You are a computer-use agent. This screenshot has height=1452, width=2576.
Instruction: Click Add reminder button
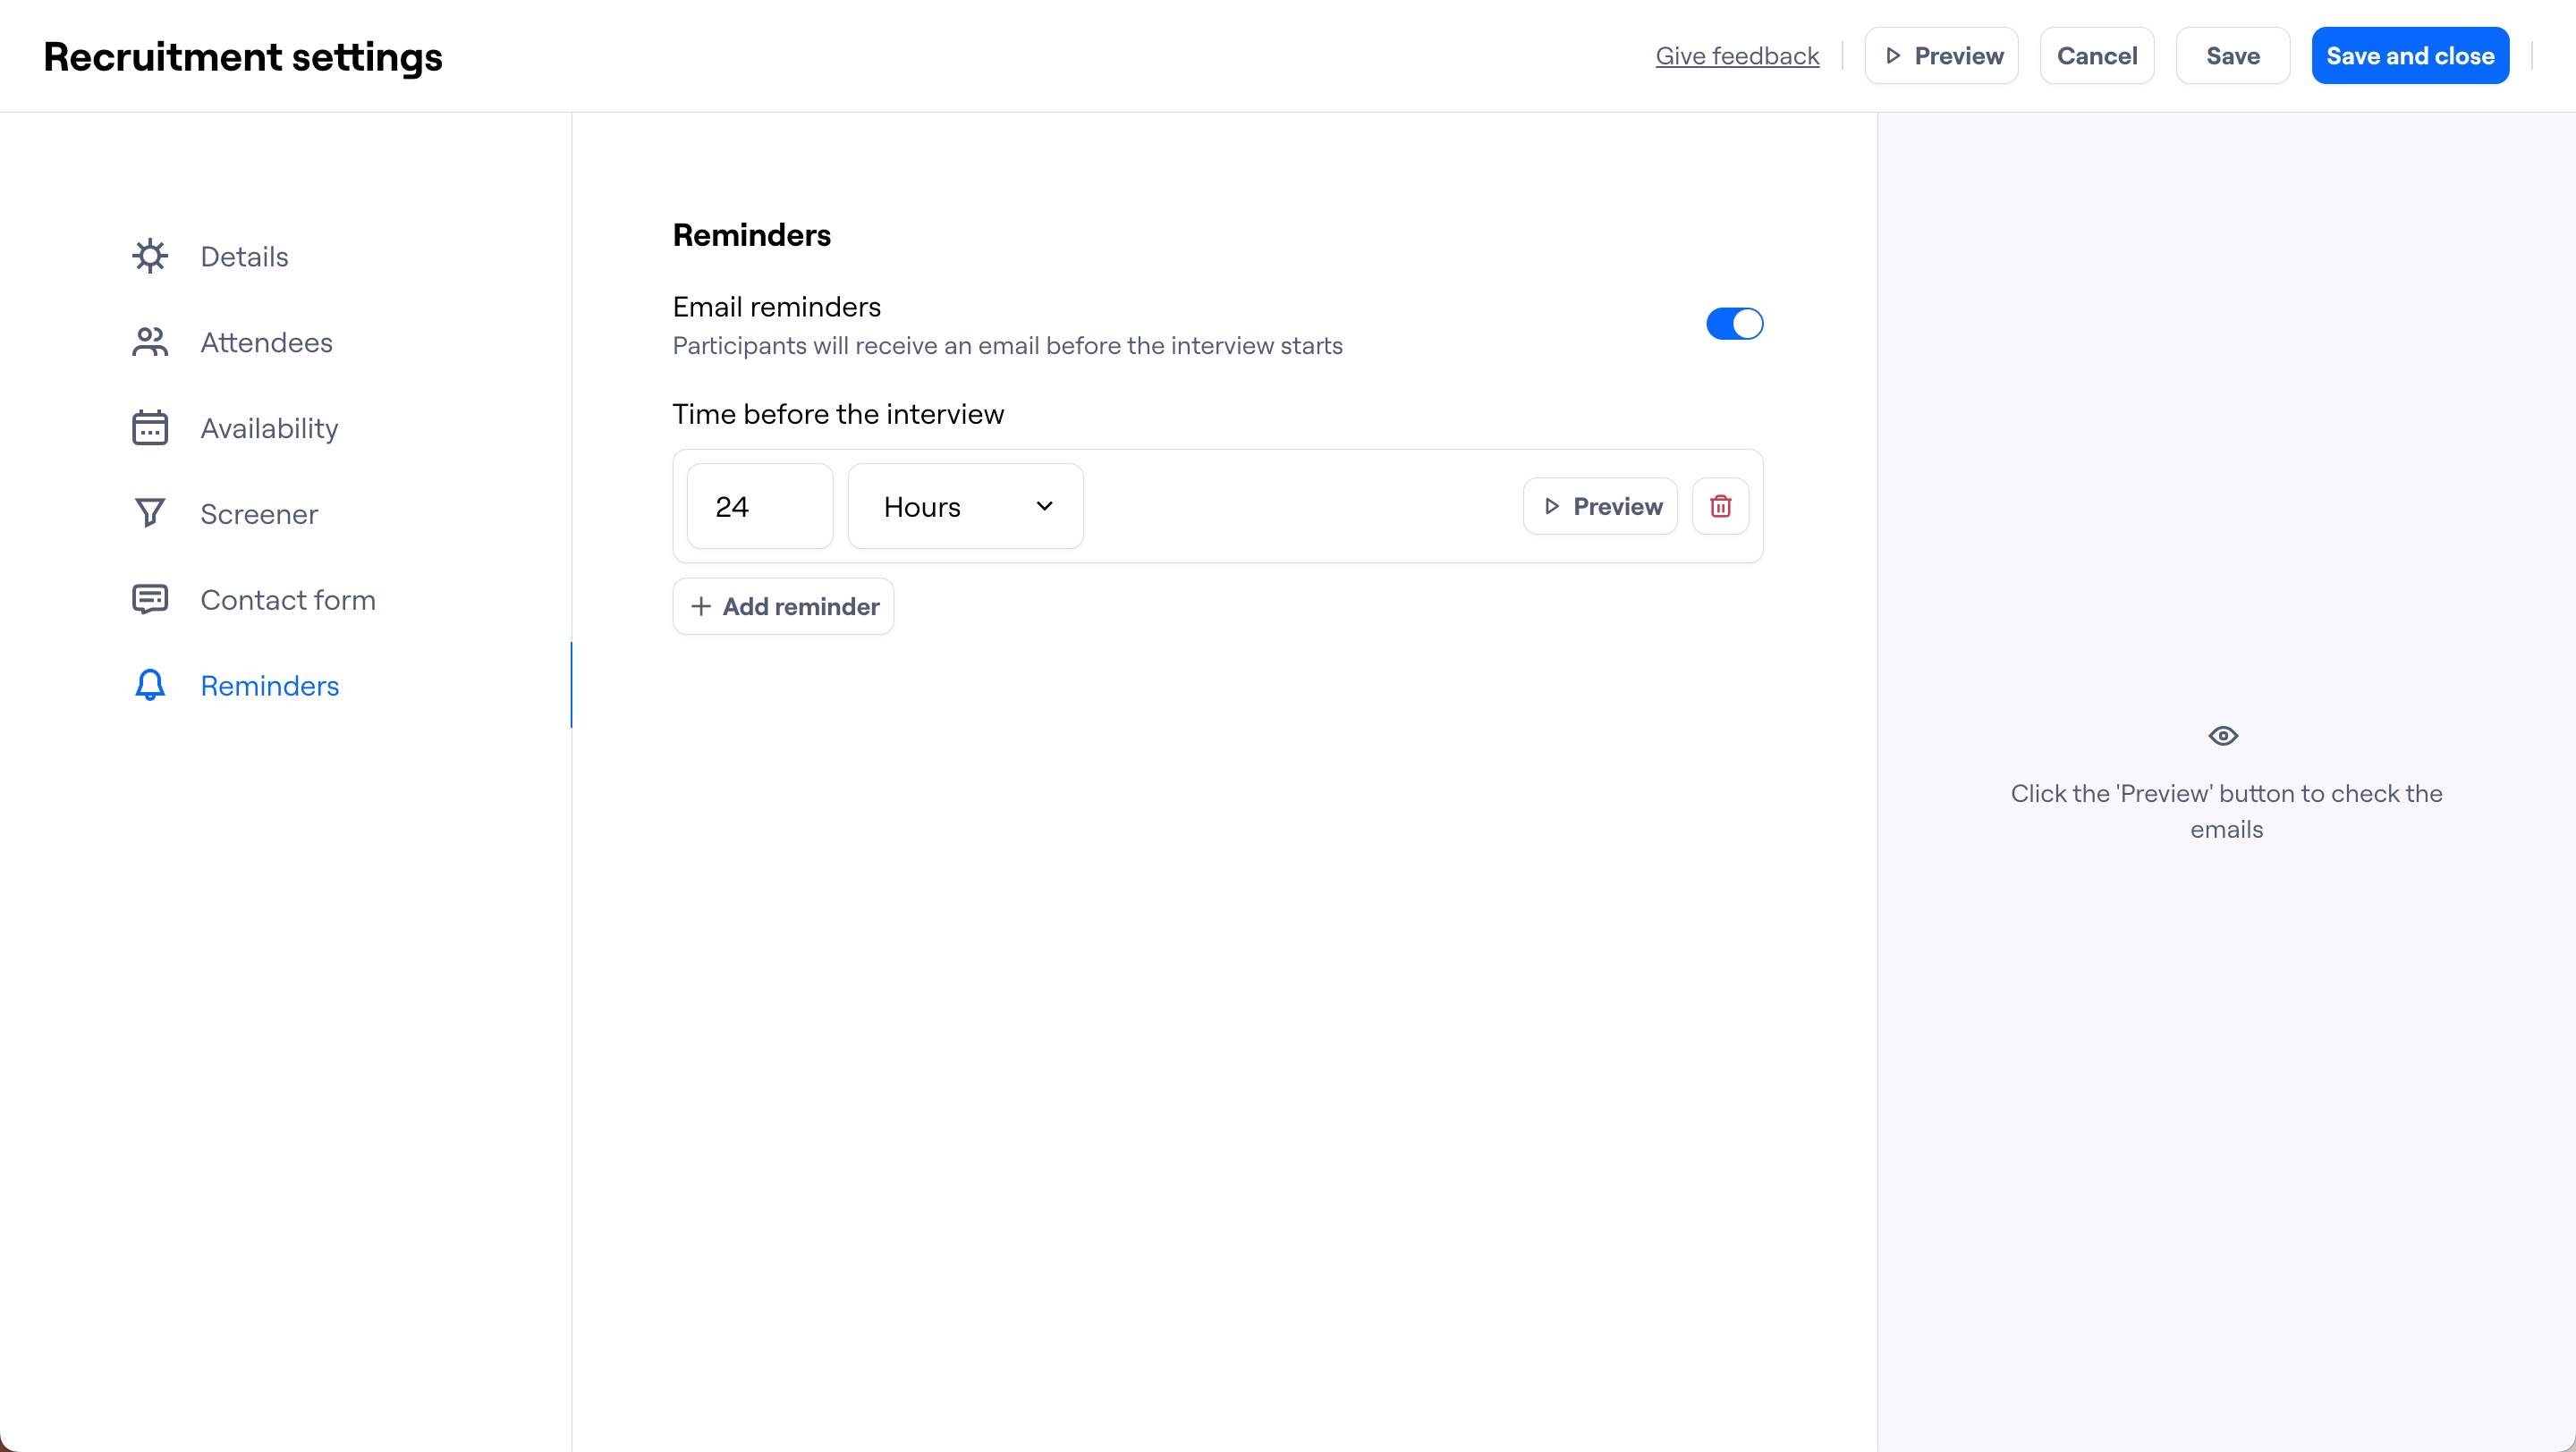point(783,606)
